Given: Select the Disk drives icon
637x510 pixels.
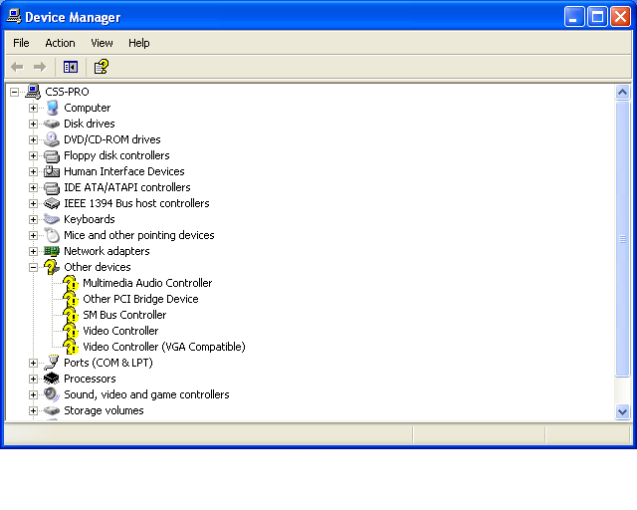Looking at the screenshot, I should point(52,124).
